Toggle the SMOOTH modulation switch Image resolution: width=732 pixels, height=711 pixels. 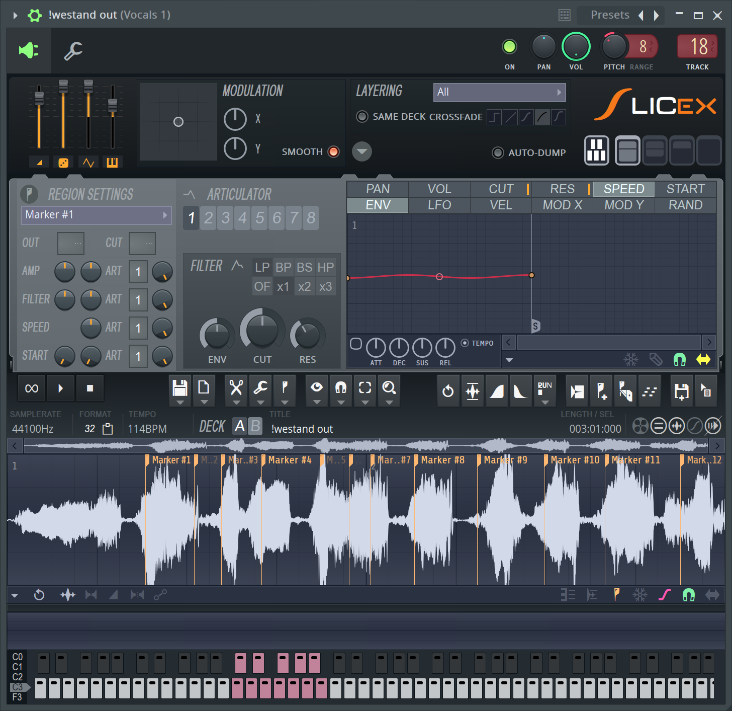pos(333,151)
